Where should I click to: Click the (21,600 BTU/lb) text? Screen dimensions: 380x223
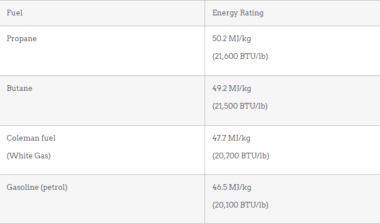[240, 57]
